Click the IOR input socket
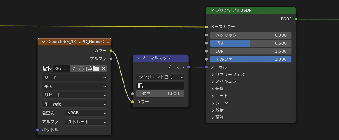Image resolution: width=339 pixels, height=140 pixels. coord(206,51)
